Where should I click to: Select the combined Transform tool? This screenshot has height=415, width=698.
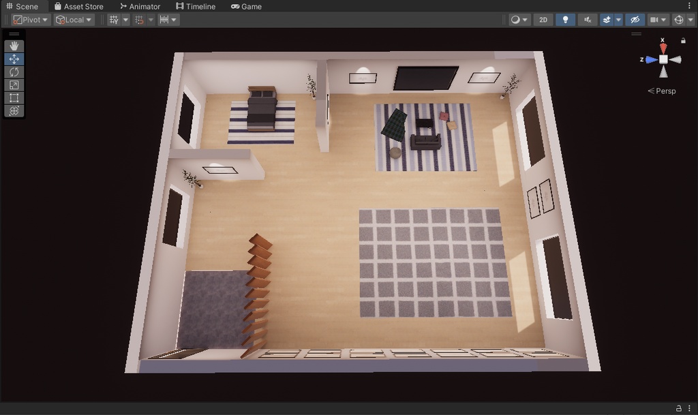(x=14, y=110)
